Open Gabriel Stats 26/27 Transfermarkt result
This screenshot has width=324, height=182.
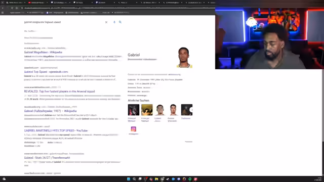coord(47,158)
